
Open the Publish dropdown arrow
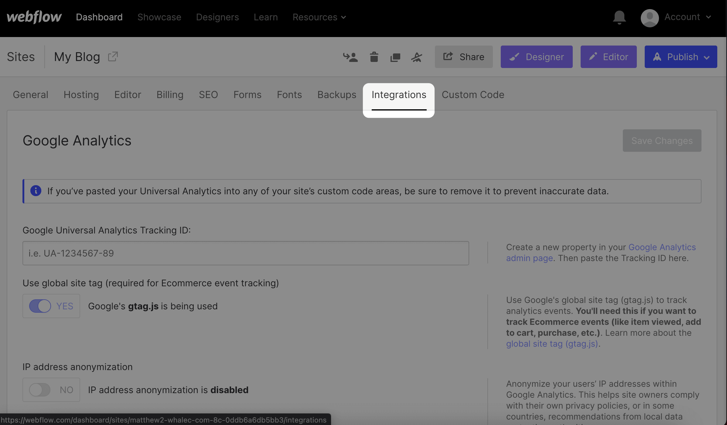tap(707, 57)
